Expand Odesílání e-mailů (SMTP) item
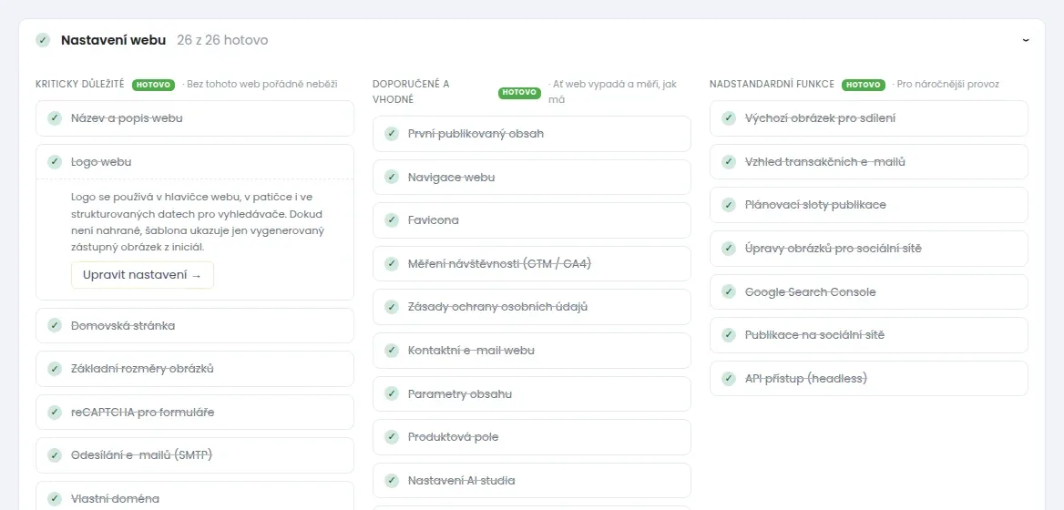The width and height of the screenshot is (1064, 510). 195,455
